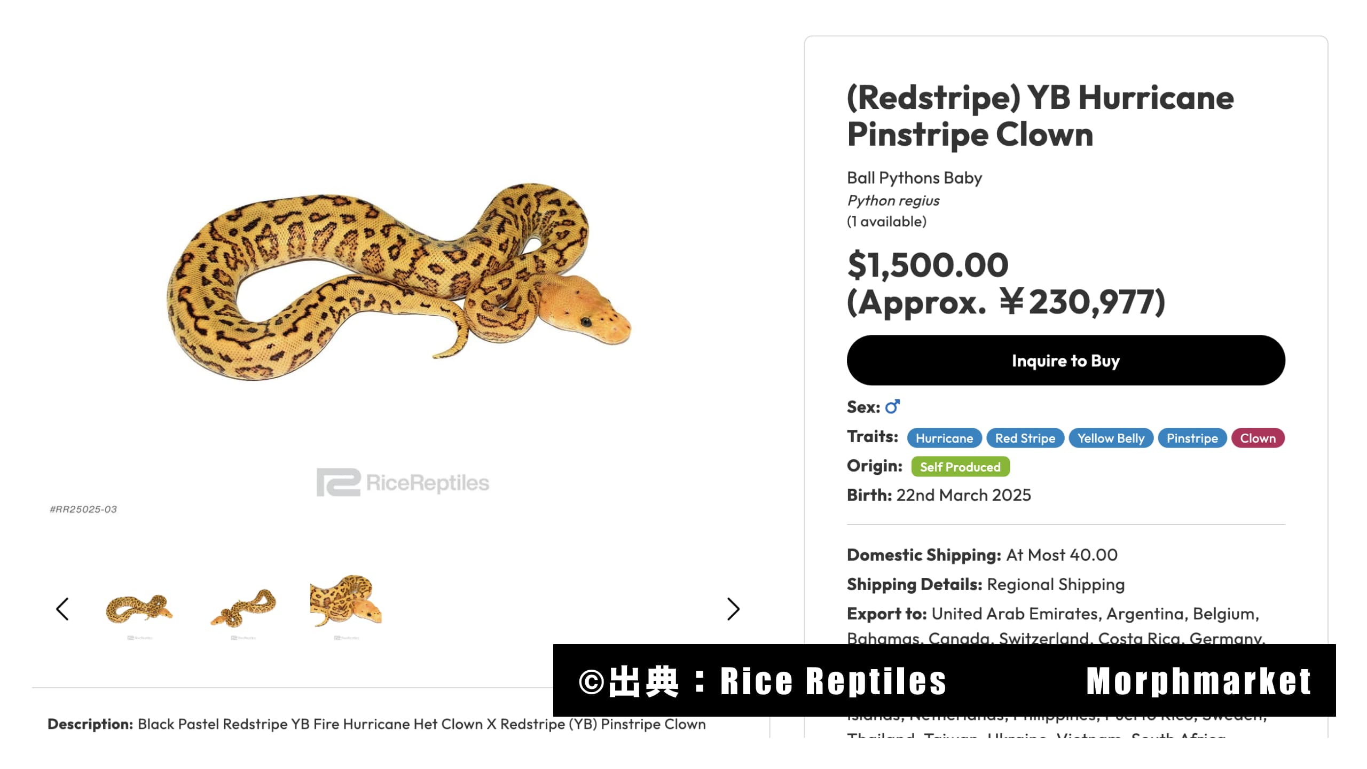Click the male sex symbol icon

click(x=892, y=407)
